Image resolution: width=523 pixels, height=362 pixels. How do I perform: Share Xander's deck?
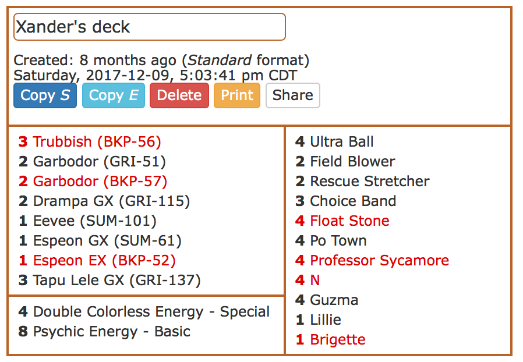point(293,95)
